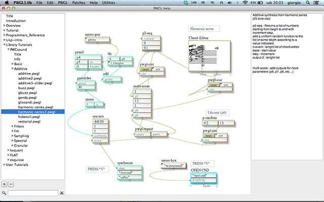Image resolution: width=324 pixels, height=202 pixels.
Task: Click the battery status icon
Action: point(260,3)
